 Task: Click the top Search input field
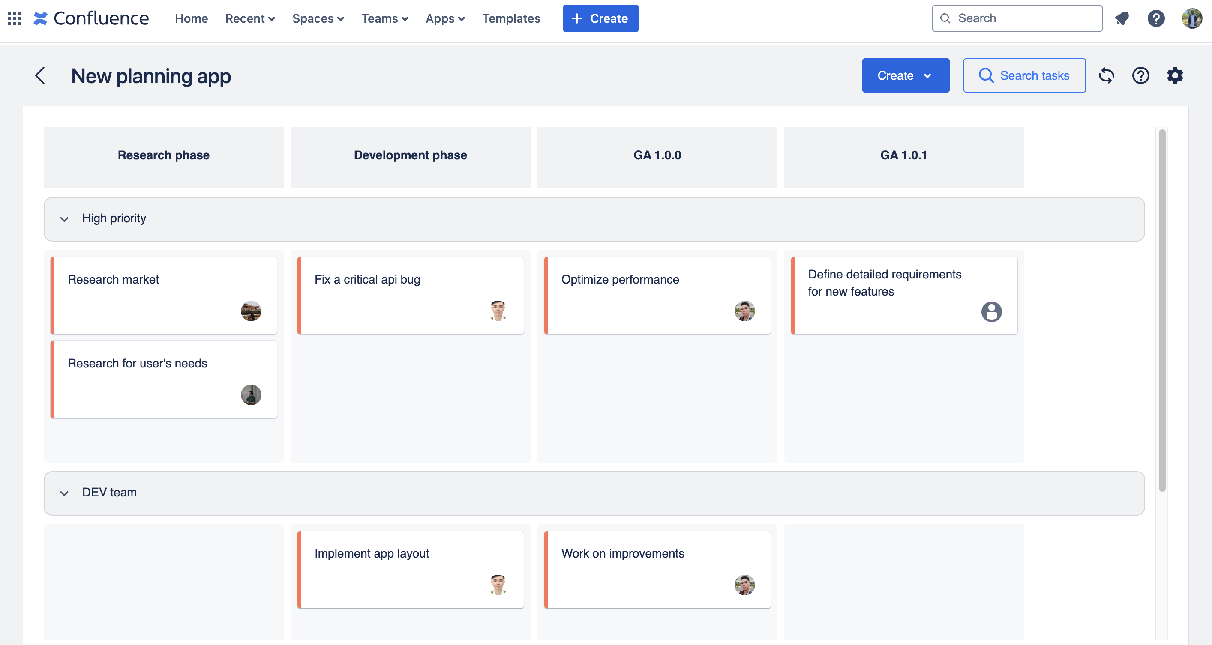1017,18
